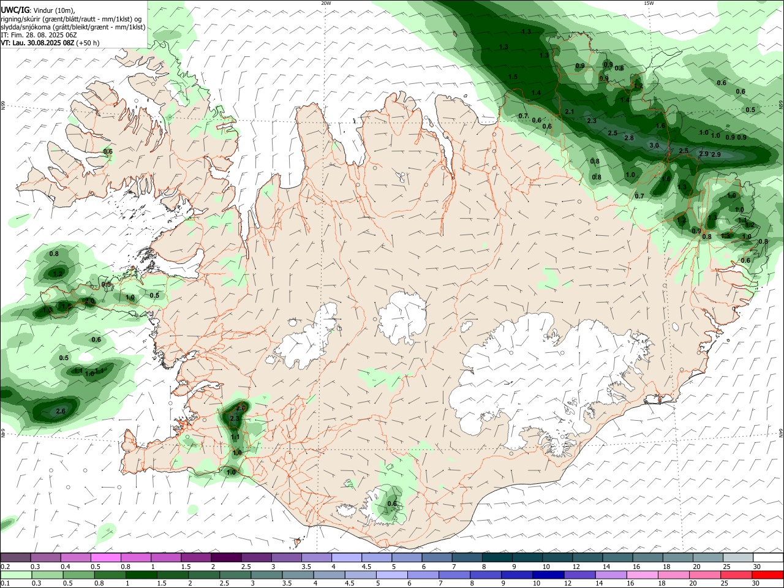
Task: Click the '20W' longitude label
Action: [326, 3]
